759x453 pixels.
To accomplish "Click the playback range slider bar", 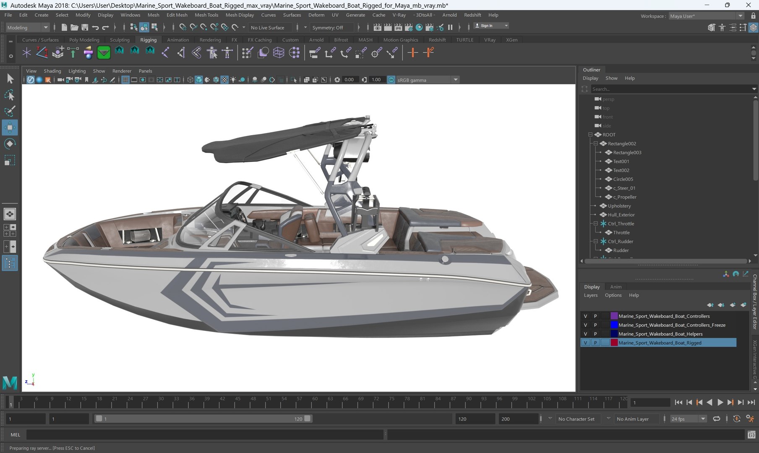I will pos(203,419).
